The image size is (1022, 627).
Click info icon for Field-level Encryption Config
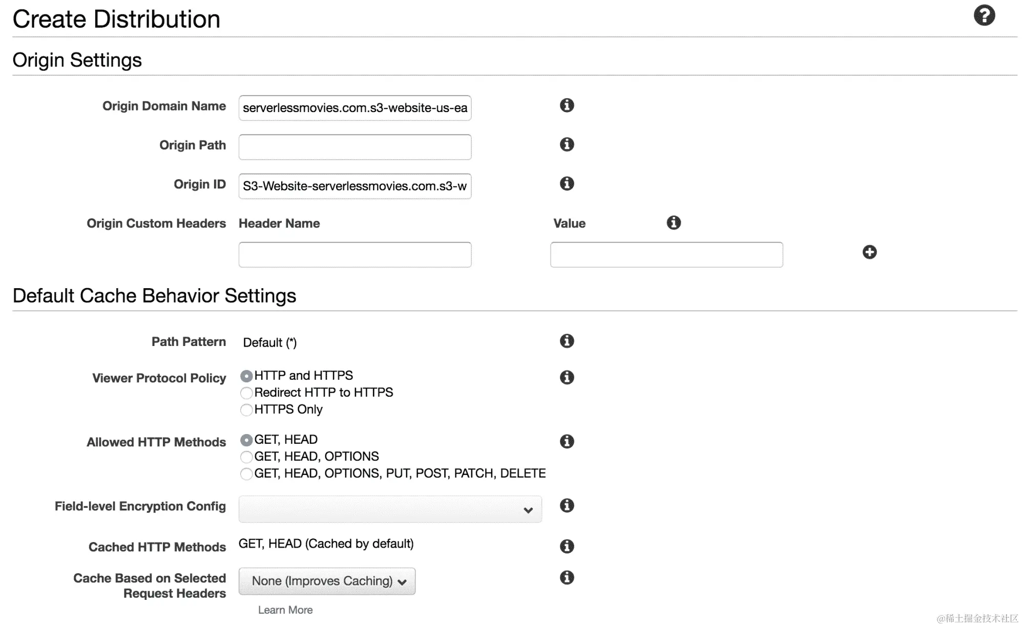tap(567, 506)
